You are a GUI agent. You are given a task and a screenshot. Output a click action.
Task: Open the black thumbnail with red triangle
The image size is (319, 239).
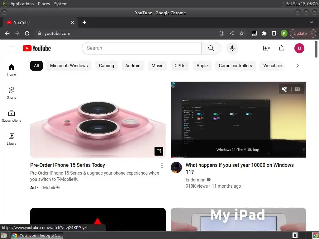point(98,216)
